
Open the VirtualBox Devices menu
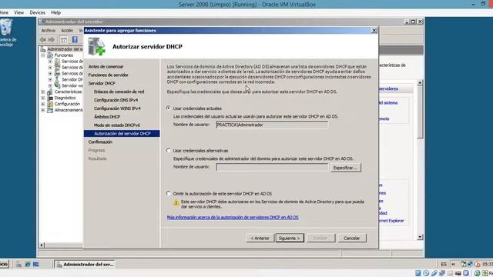38,12
